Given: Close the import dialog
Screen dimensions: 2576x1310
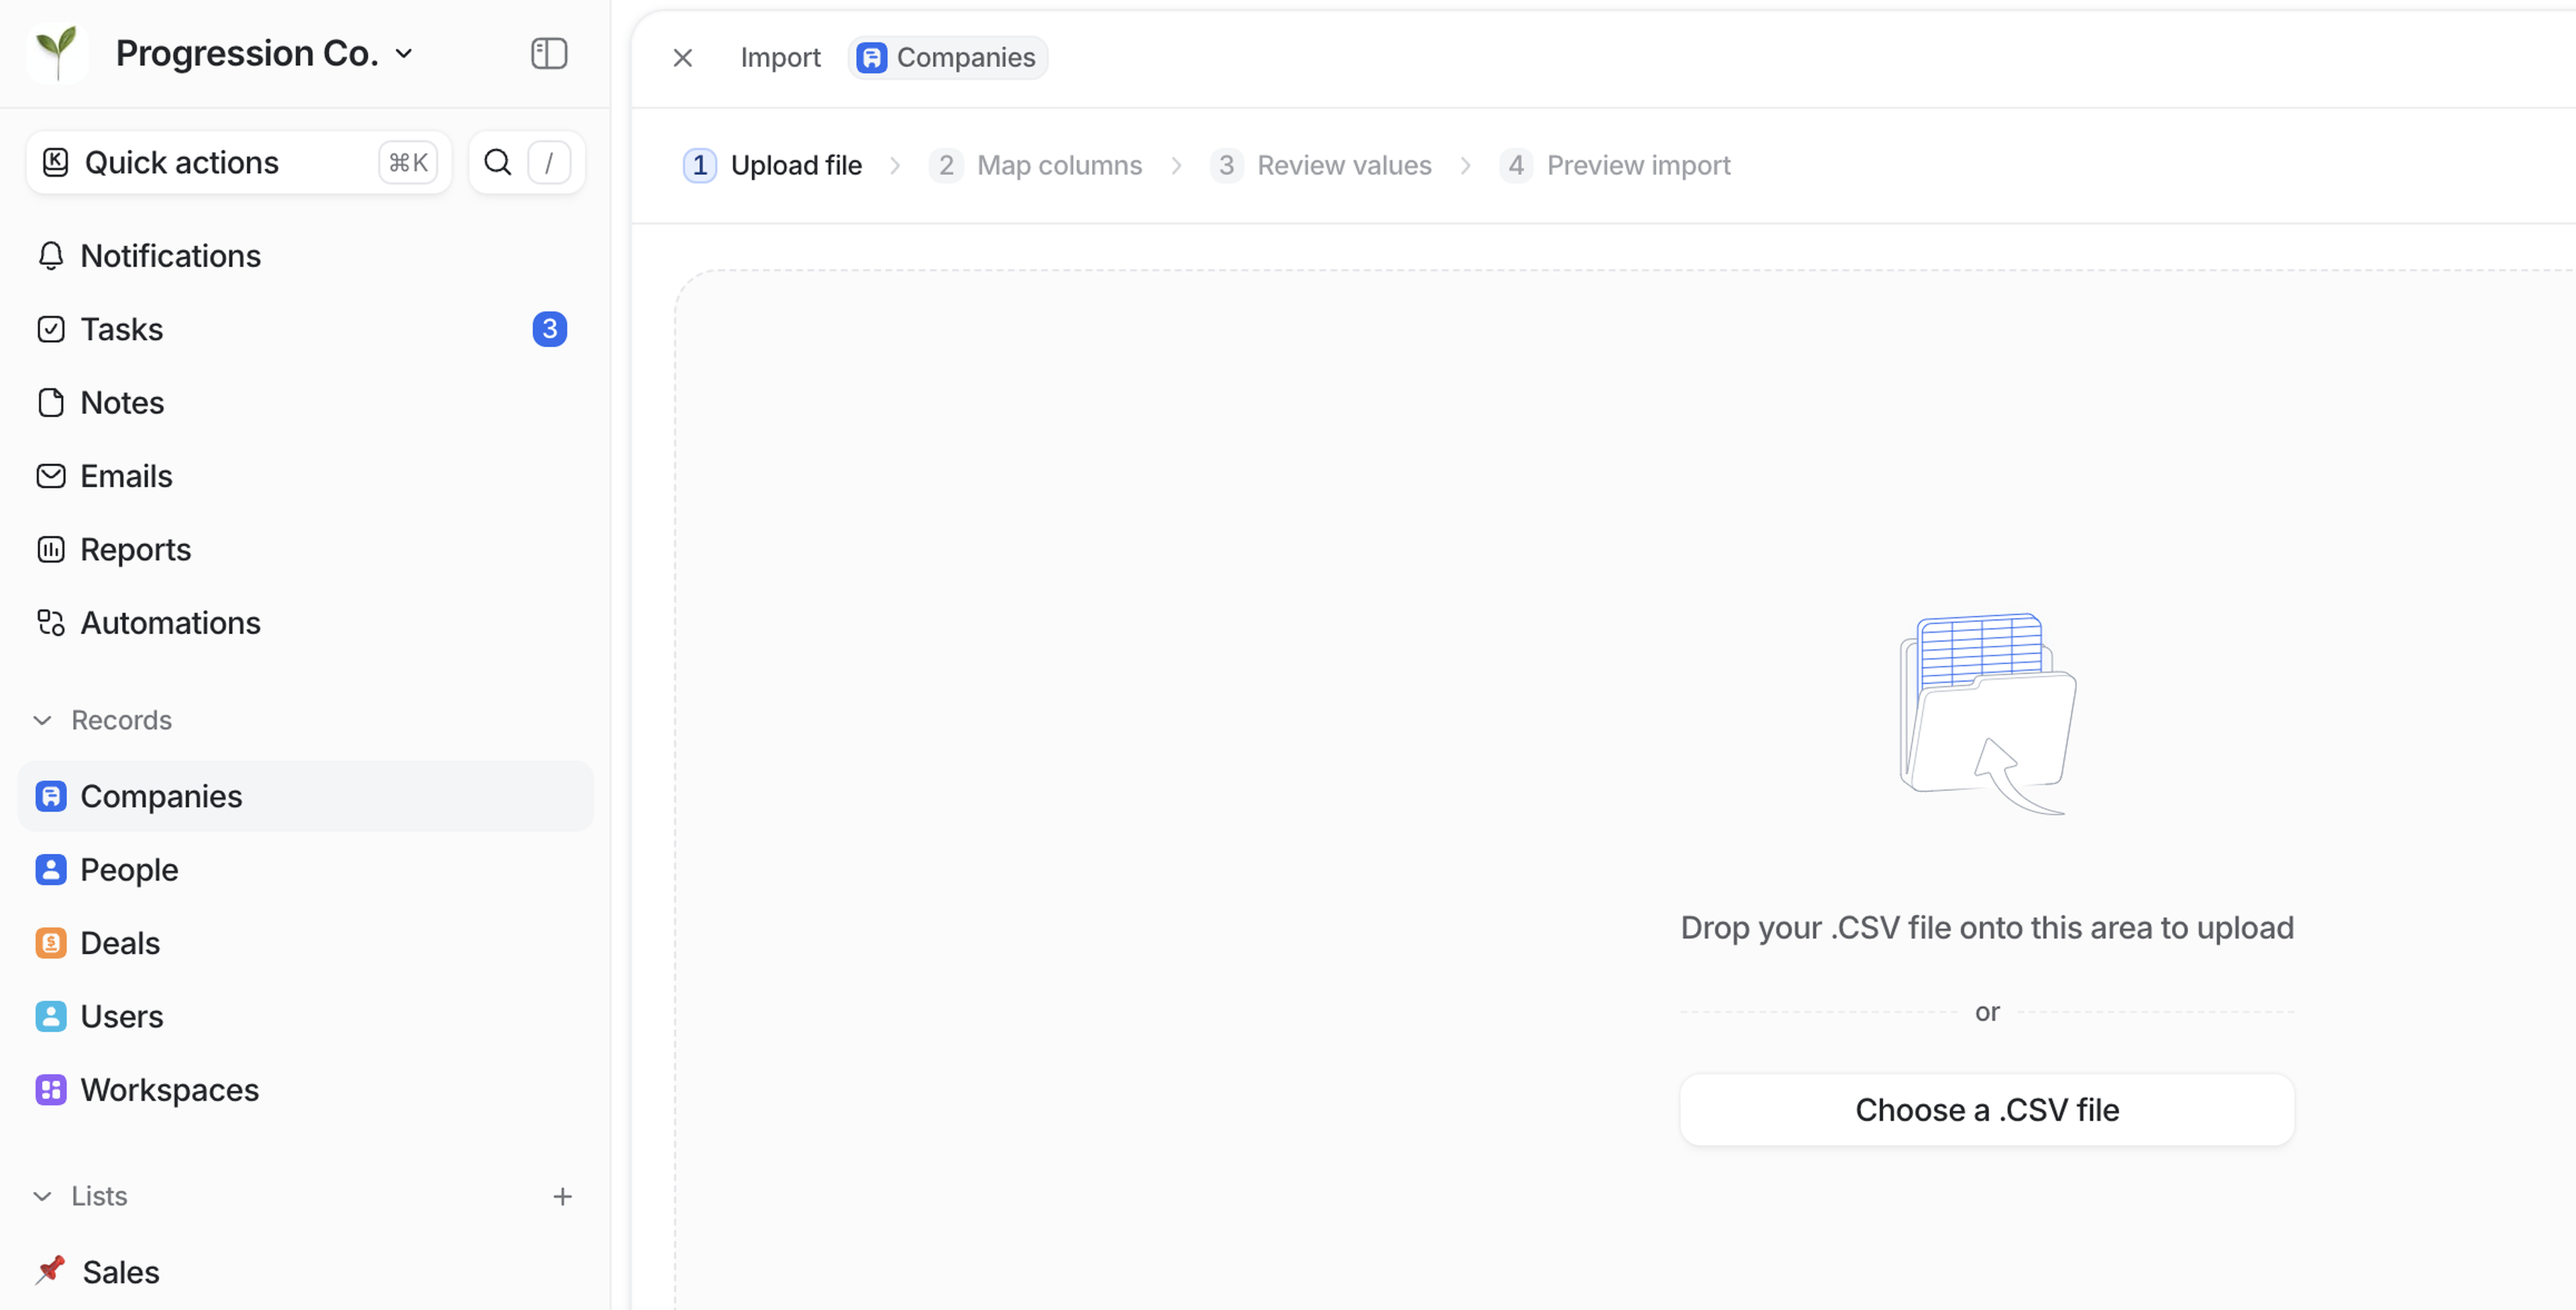Looking at the screenshot, I should 683,58.
